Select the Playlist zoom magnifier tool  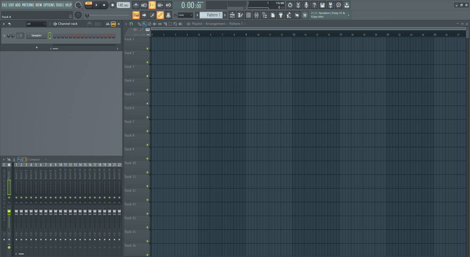point(175,24)
